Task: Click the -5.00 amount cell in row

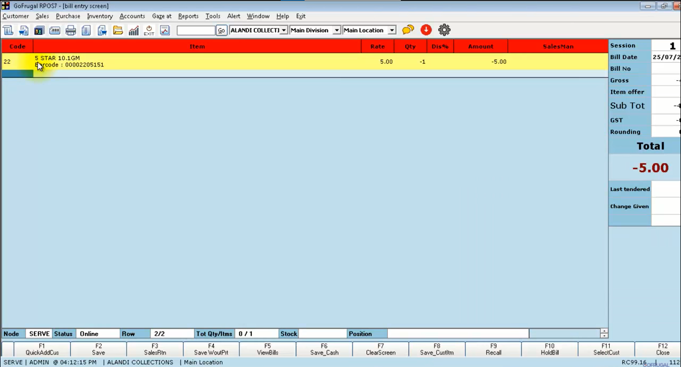Action: pos(481,61)
